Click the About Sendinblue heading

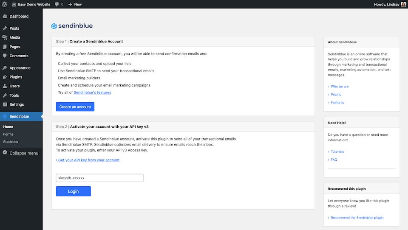tap(342, 42)
